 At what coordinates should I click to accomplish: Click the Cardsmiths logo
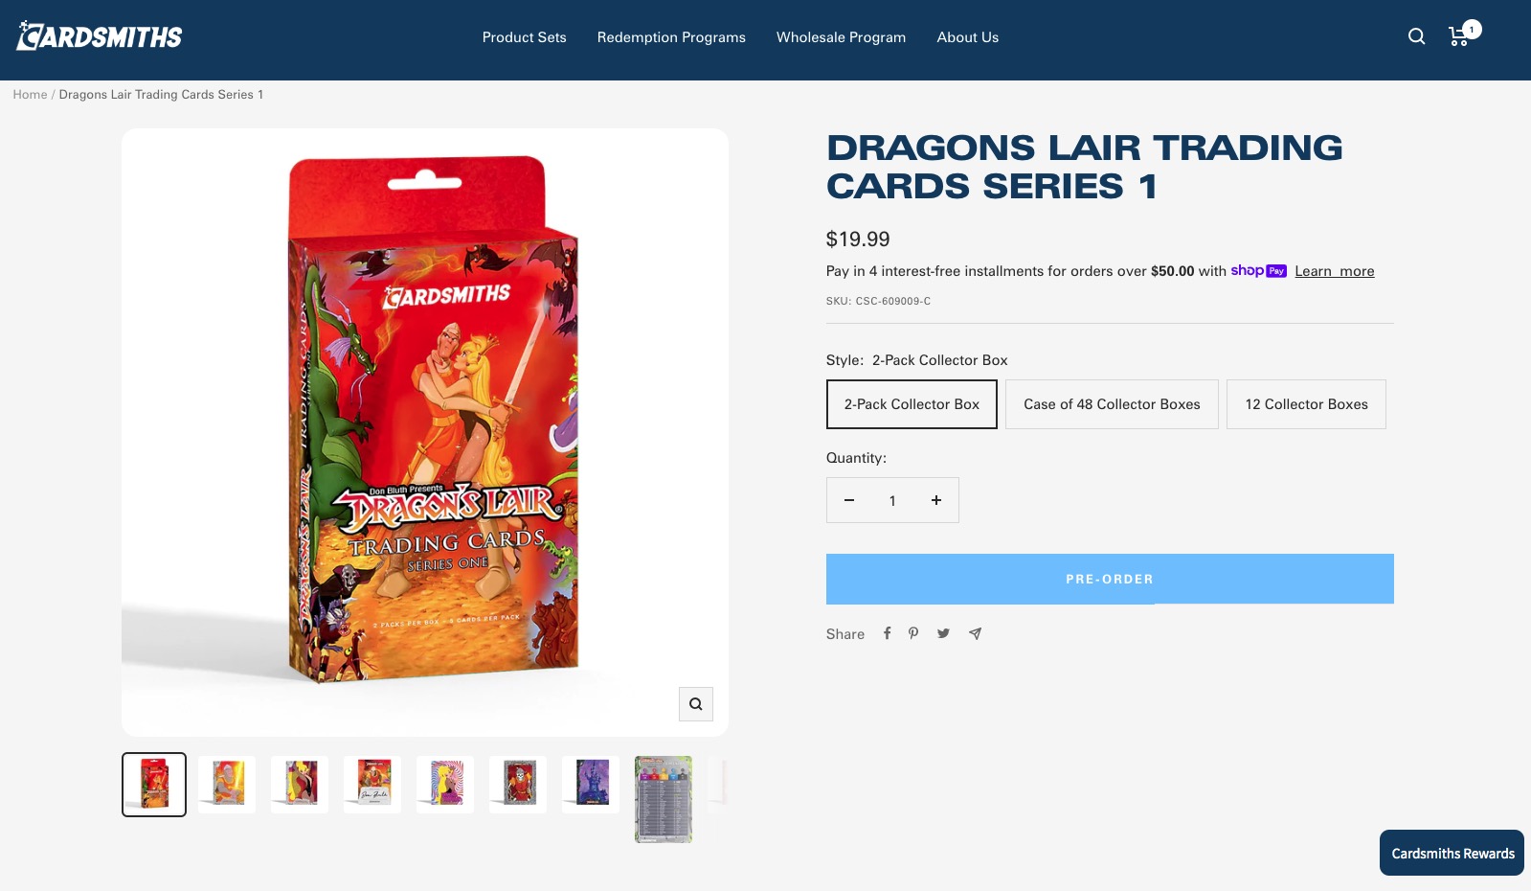[100, 36]
